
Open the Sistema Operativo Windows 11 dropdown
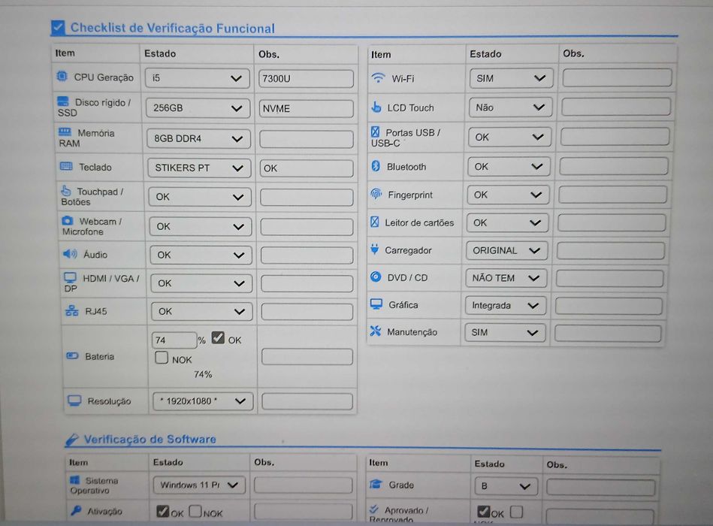[199, 485]
